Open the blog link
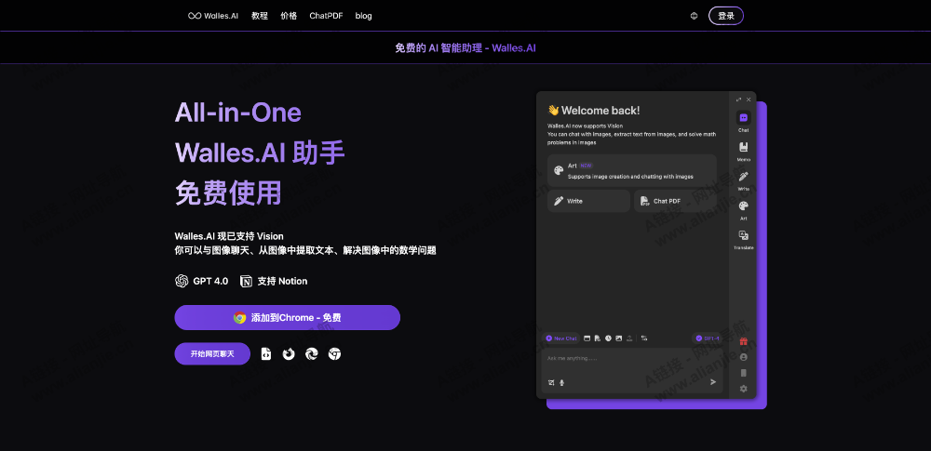 (363, 16)
